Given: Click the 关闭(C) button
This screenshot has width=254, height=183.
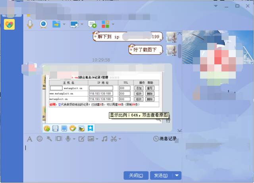Looking at the screenshot, I should coord(136,175).
